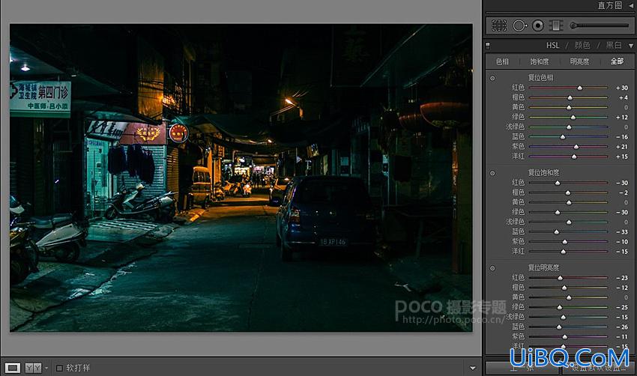This screenshot has height=376, width=637.
Task: Click the luminance 蓝色 value -26
Action: pyautogui.click(x=621, y=327)
